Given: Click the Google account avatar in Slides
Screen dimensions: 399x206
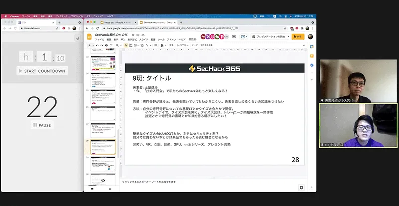Looking at the screenshot, I should click(x=310, y=37).
